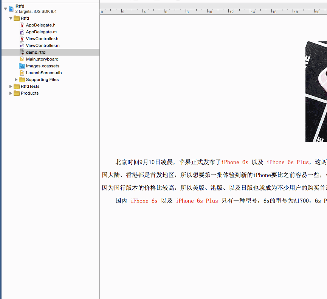Click the Products folder icon

(x=17, y=93)
